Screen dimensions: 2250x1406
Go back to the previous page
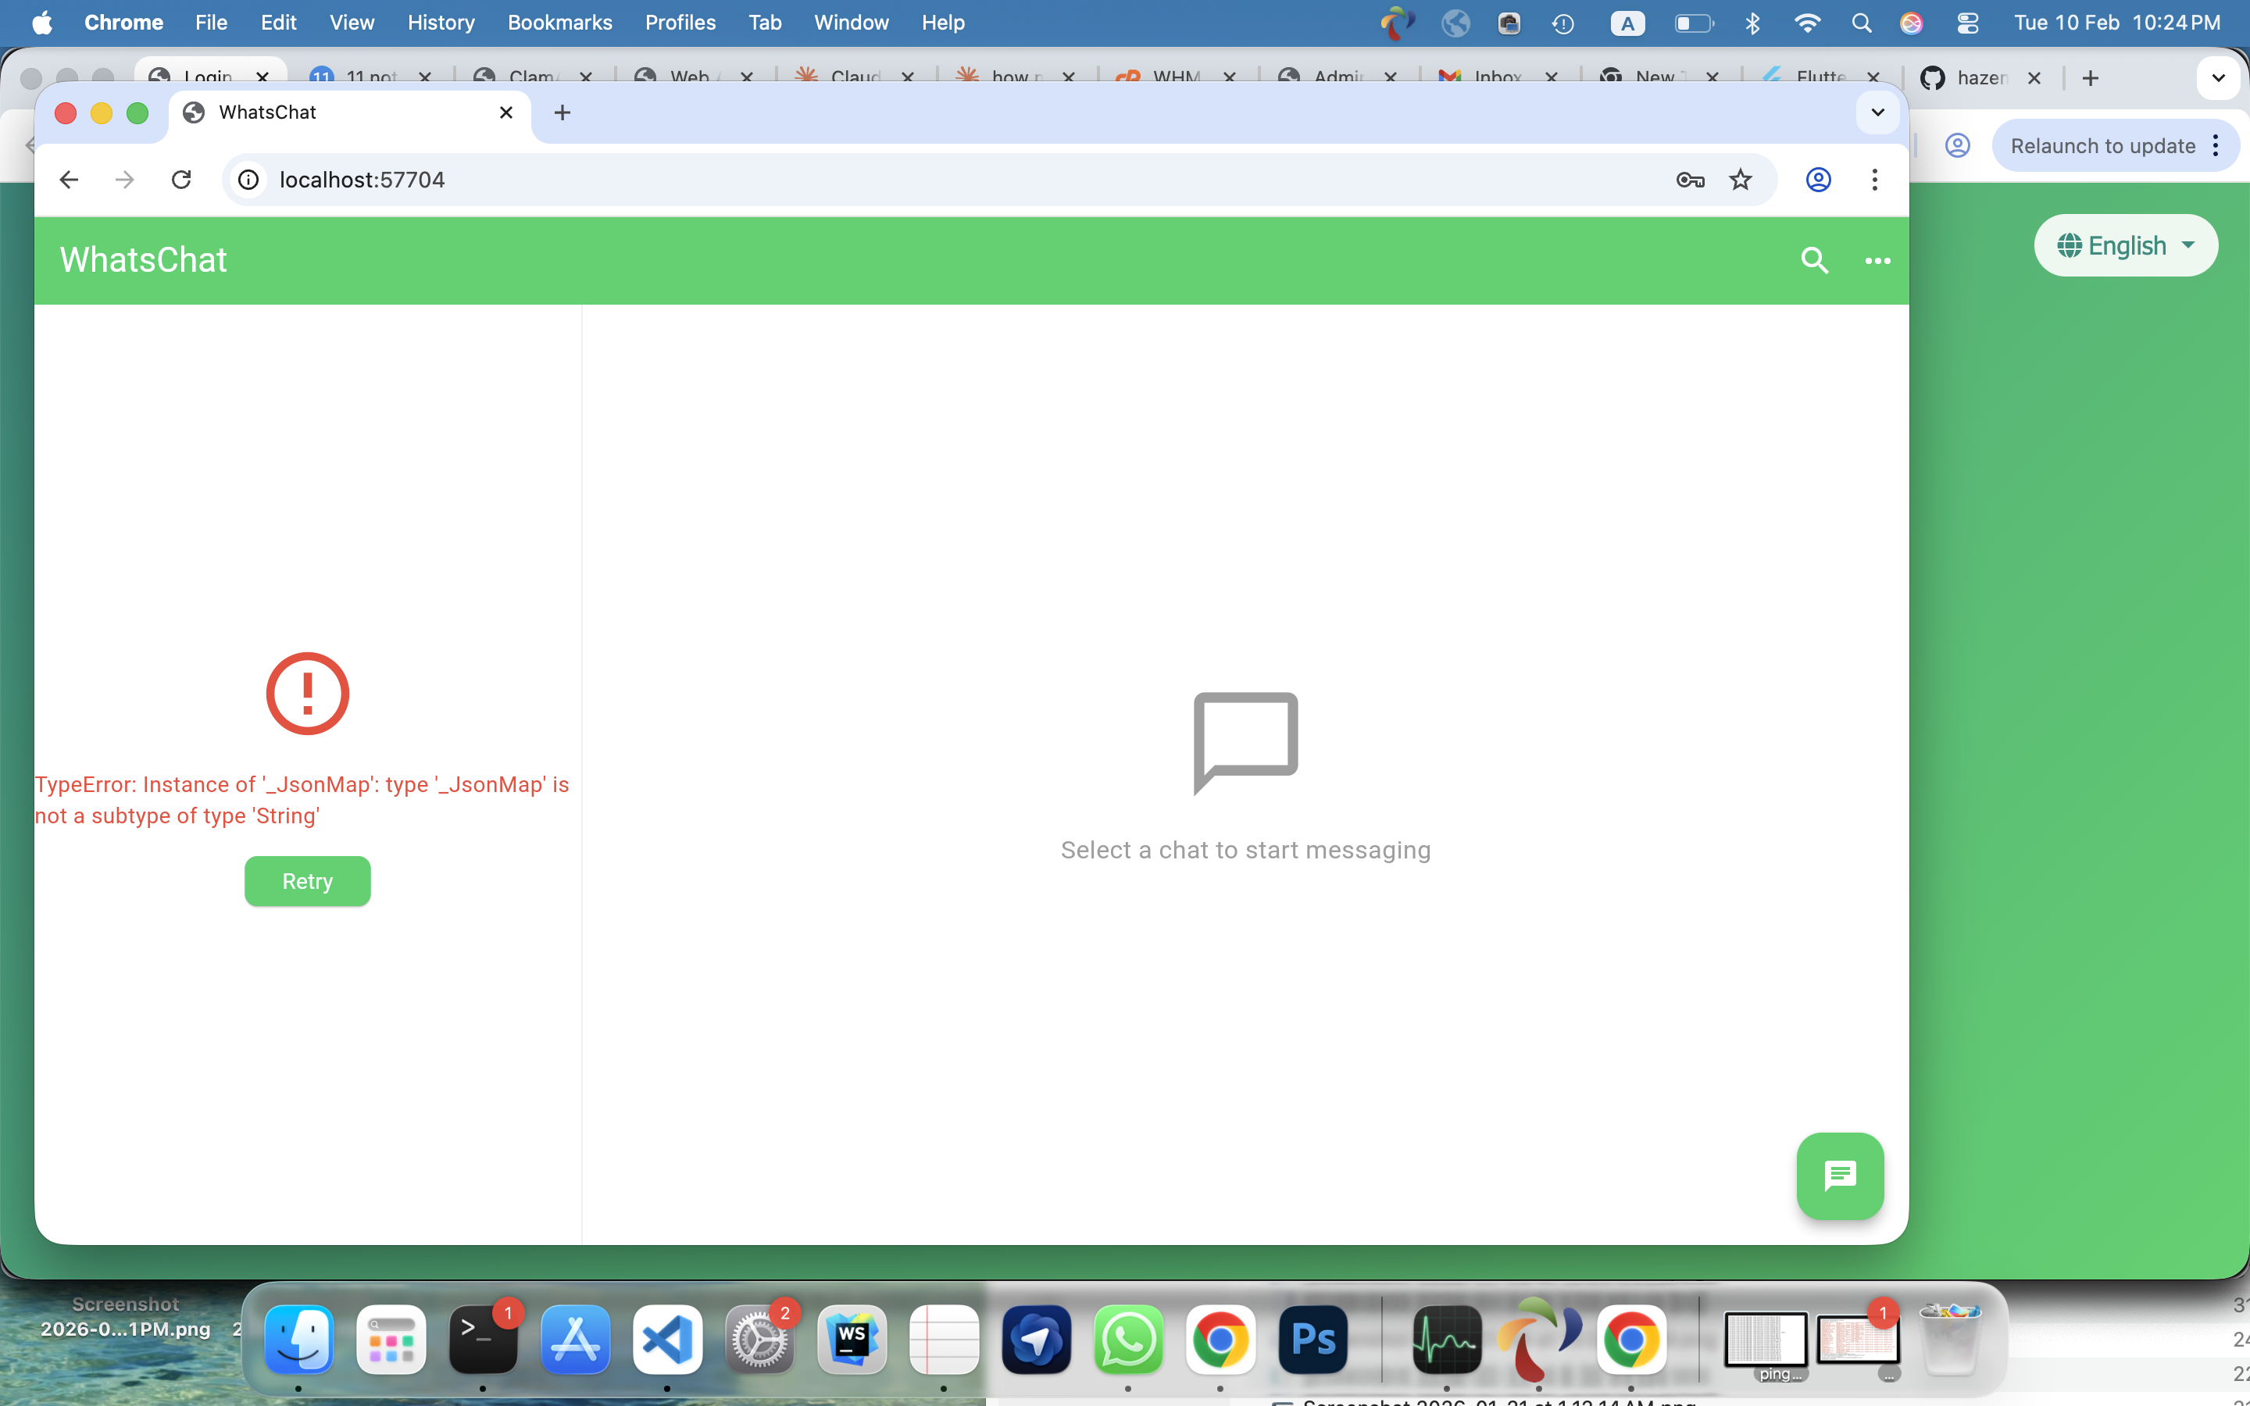click(x=69, y=180)
